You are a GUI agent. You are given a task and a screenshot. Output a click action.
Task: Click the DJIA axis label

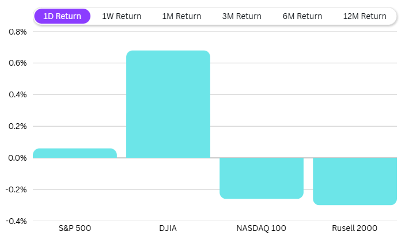168,228
